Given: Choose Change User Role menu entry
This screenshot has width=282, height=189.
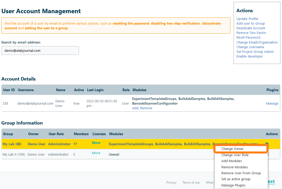Looking at the screenshot, I should point(235,155).
